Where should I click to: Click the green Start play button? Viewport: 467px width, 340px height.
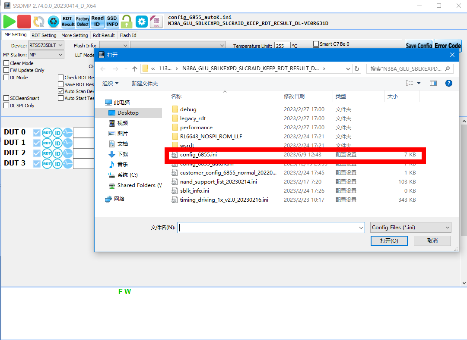tap(9, 21)
